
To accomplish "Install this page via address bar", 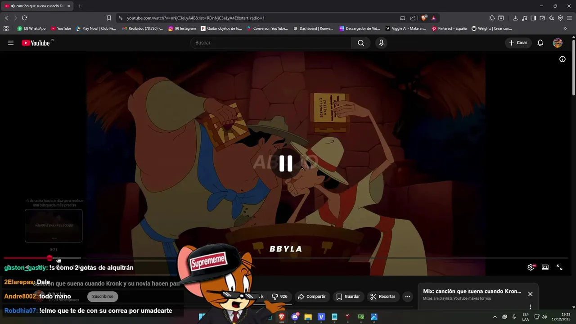I will point(402,18).
